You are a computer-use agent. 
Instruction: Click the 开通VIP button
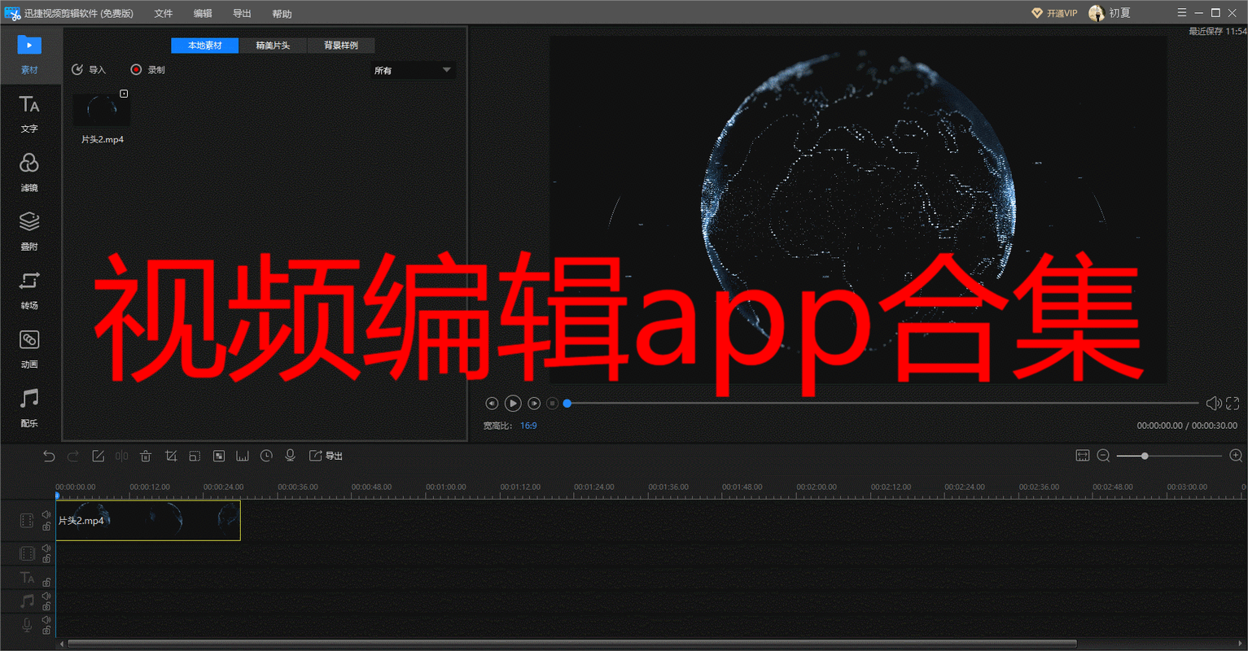[1054, 13]
